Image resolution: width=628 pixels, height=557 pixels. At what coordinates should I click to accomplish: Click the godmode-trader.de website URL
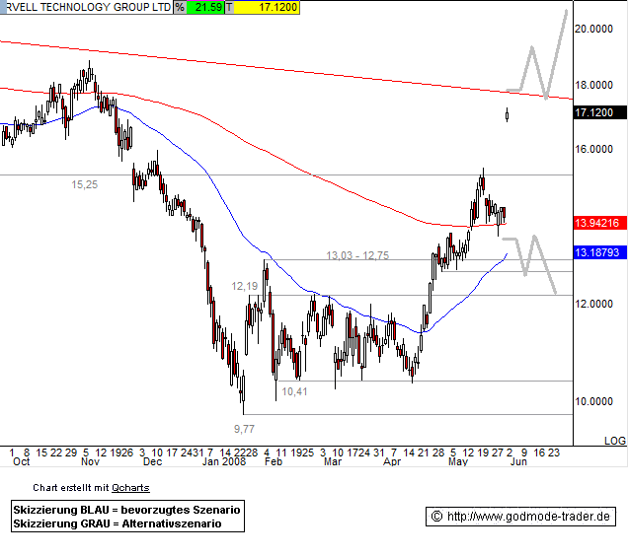click(529, 516)
